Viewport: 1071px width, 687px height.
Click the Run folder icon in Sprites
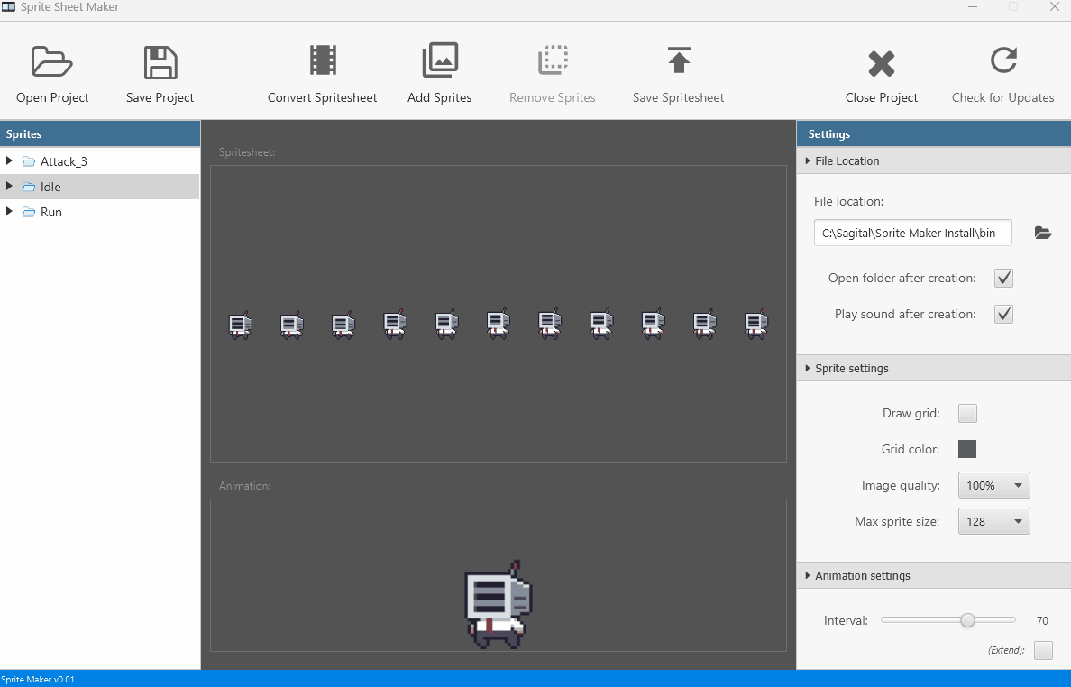pyautogui.click(x=28, y=212)
